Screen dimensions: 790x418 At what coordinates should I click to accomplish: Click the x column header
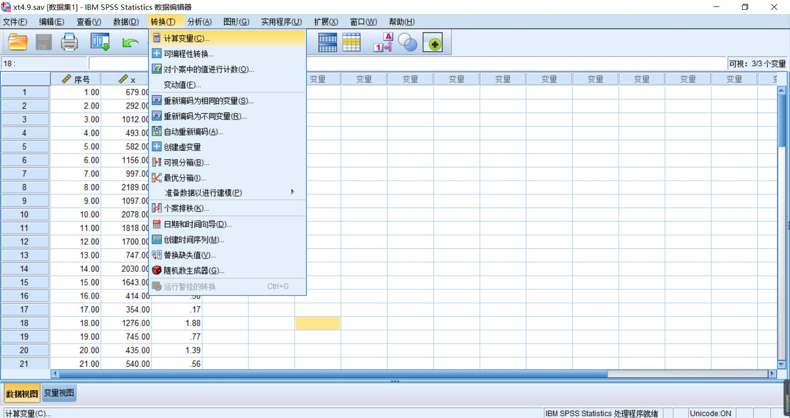(x=126, y=79)
